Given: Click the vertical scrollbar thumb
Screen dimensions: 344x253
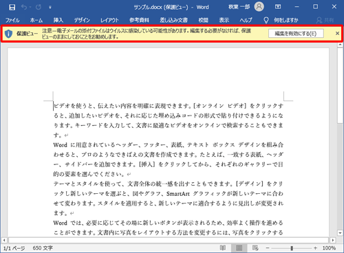Looking at the screenshot, I should pos(340,85).
